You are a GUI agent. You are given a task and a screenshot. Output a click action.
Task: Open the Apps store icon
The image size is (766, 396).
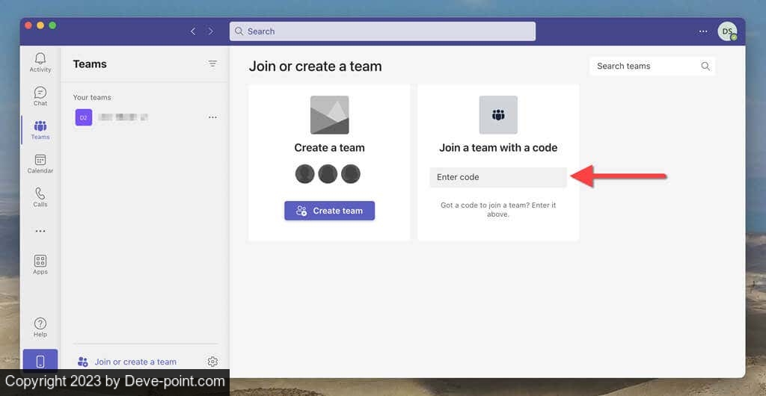click(x=40, y=264)
